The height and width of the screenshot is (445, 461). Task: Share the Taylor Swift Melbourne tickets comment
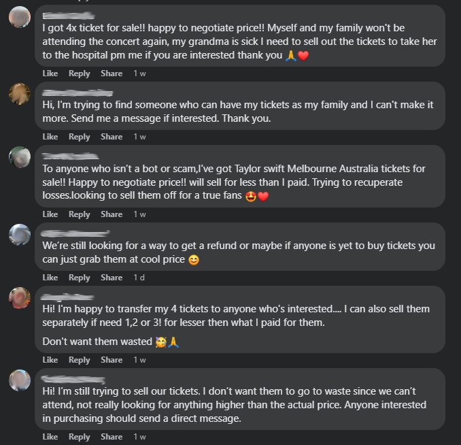pyautogui.click(x=112, y=214)
